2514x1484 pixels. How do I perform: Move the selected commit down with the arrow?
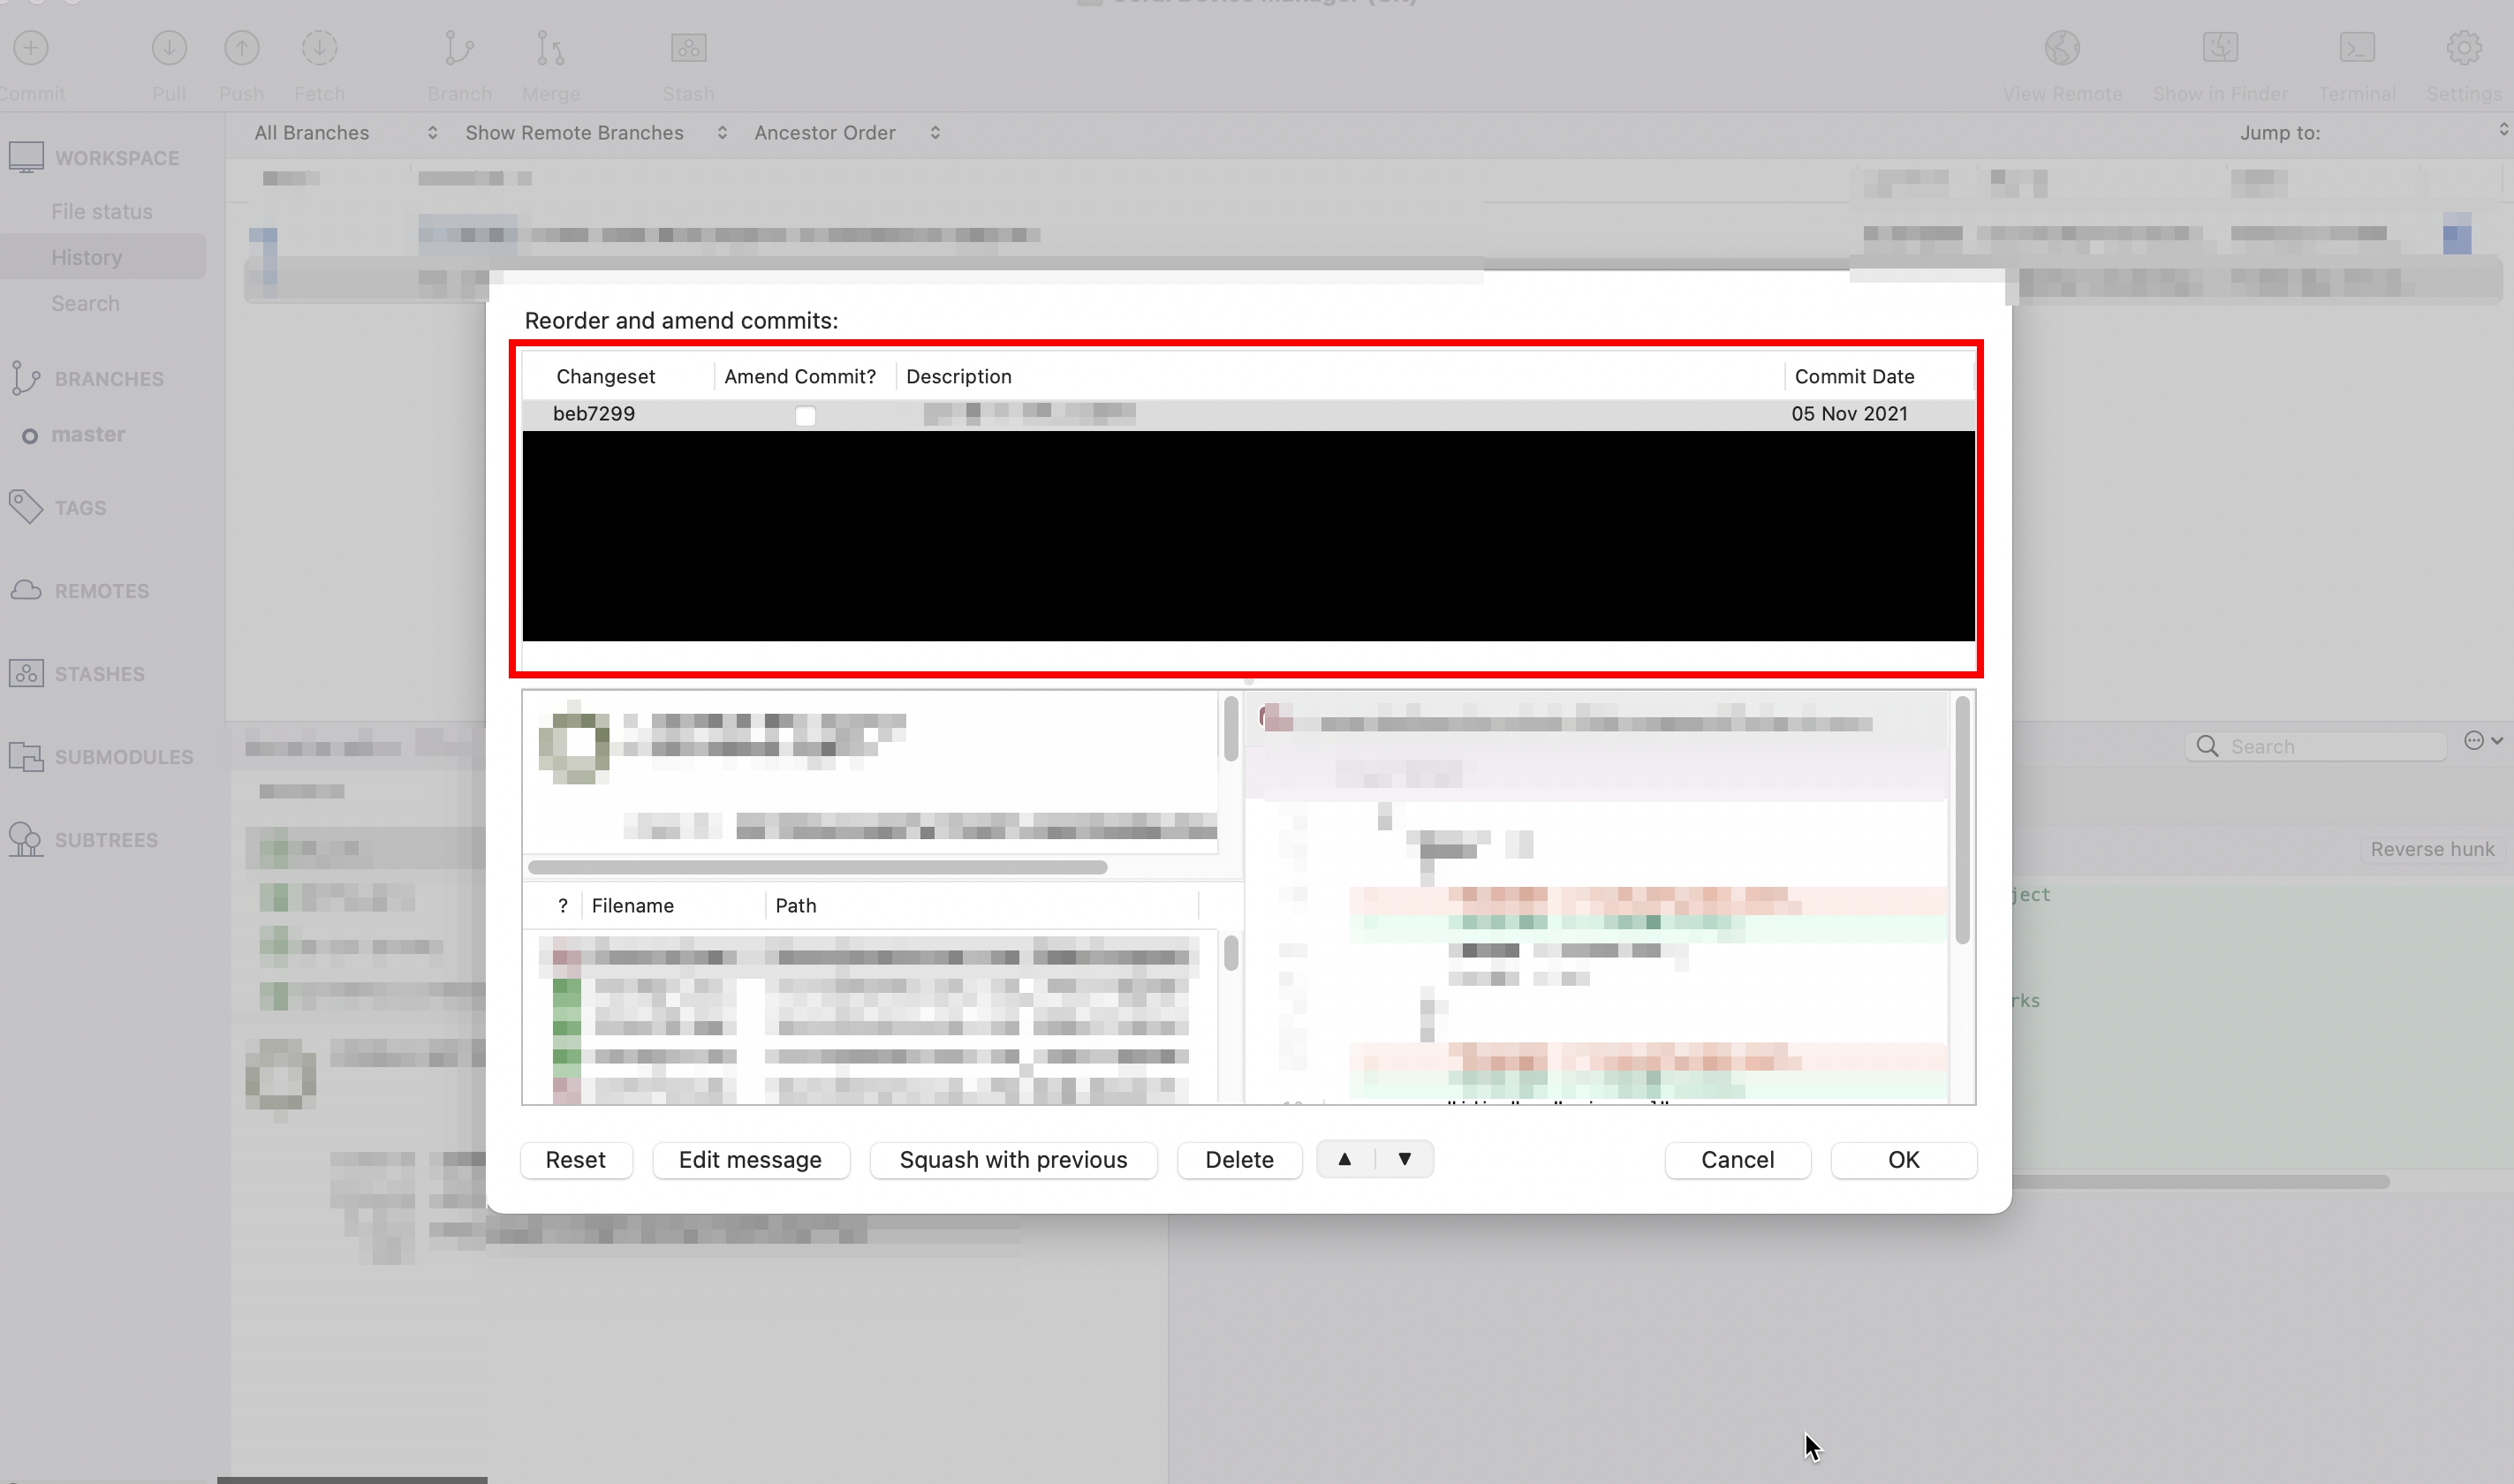[x=1404, y=1159]
